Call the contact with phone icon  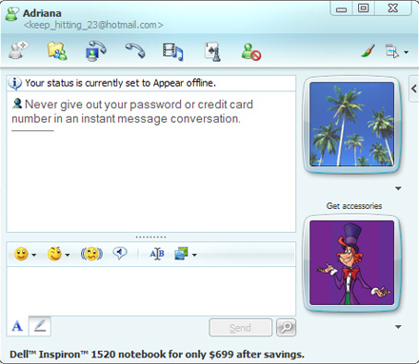point(135,50)
